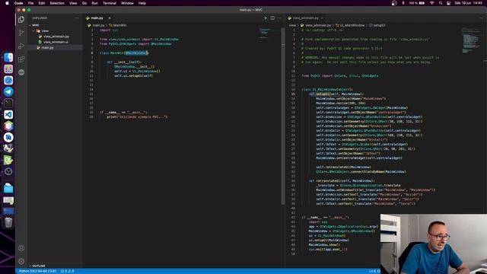
Task: Click the main.py editor vertical scrollbar
Action: 283,116
